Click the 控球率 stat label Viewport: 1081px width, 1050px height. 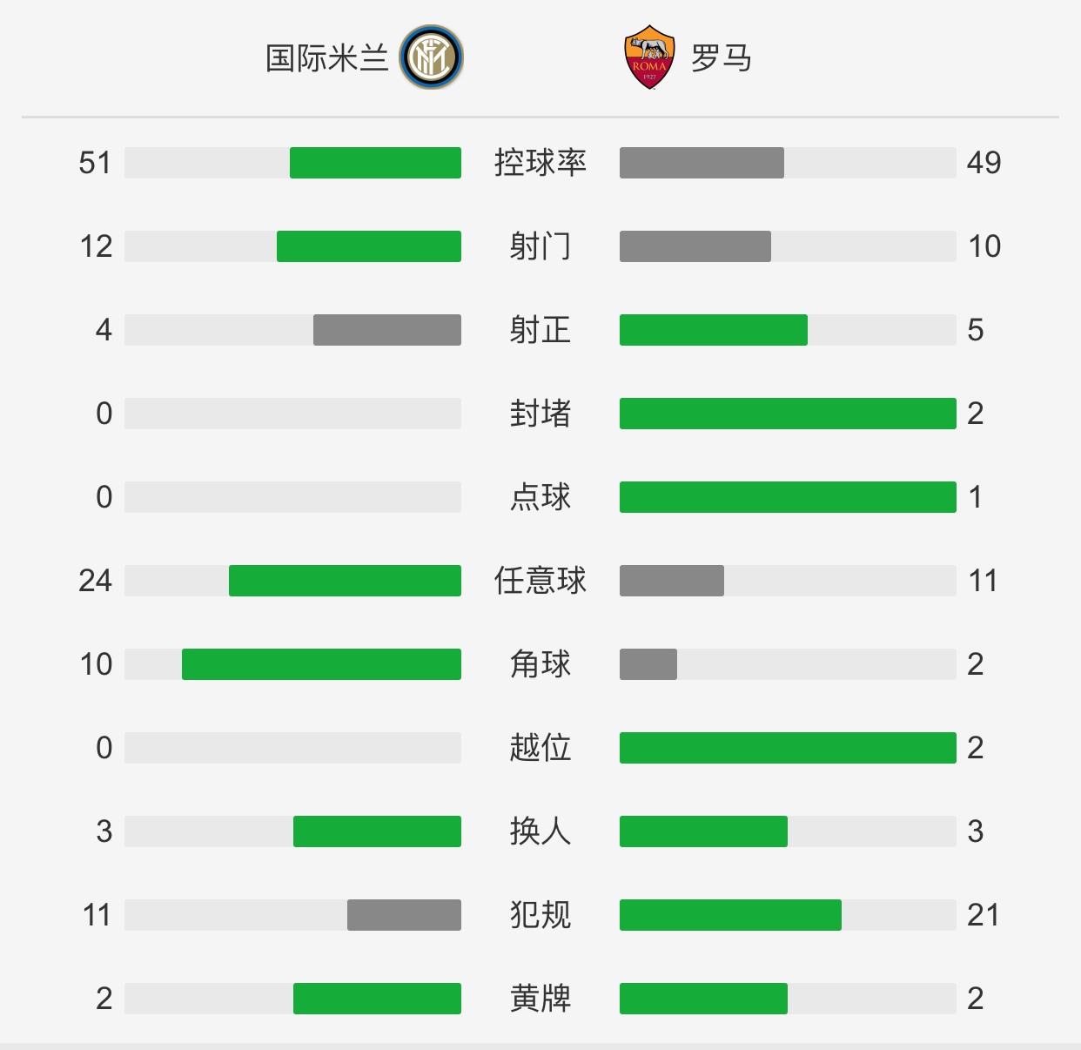coord(540,163)
